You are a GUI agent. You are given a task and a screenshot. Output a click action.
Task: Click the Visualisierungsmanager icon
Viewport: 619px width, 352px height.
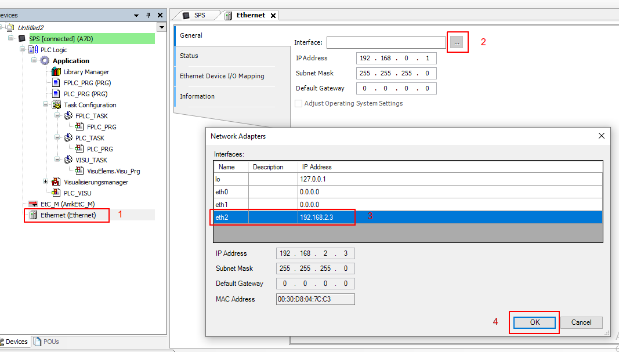point(56,182)
